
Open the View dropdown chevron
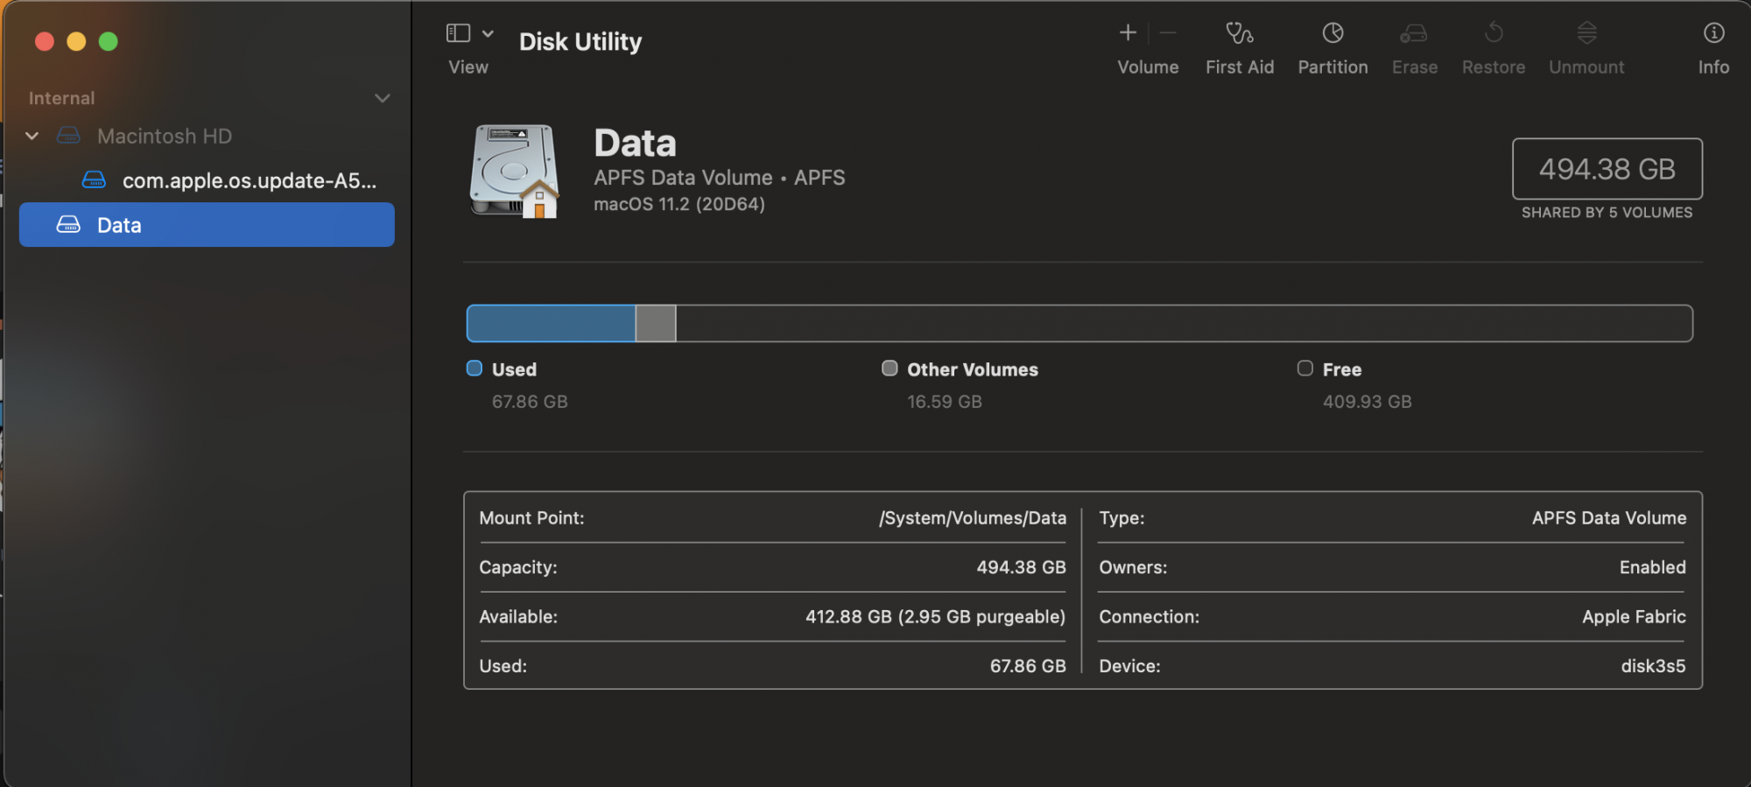[489, 33]
